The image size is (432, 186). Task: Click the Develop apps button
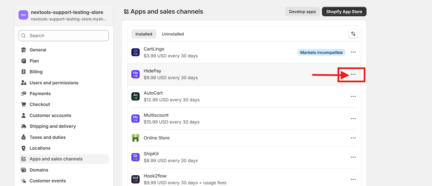302,12
